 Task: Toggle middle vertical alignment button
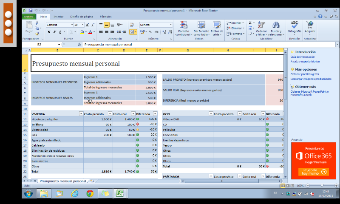pos(107,25)
